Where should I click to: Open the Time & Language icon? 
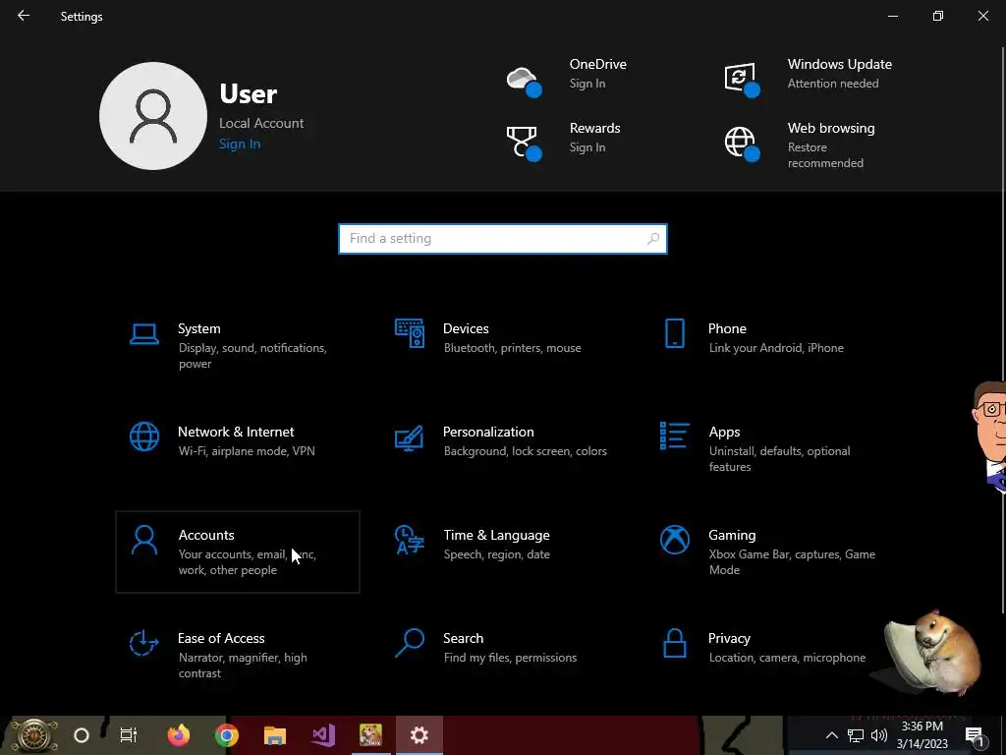click(410, 540)
